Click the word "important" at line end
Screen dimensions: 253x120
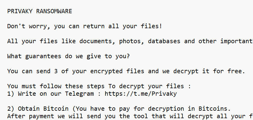(236, 41)
